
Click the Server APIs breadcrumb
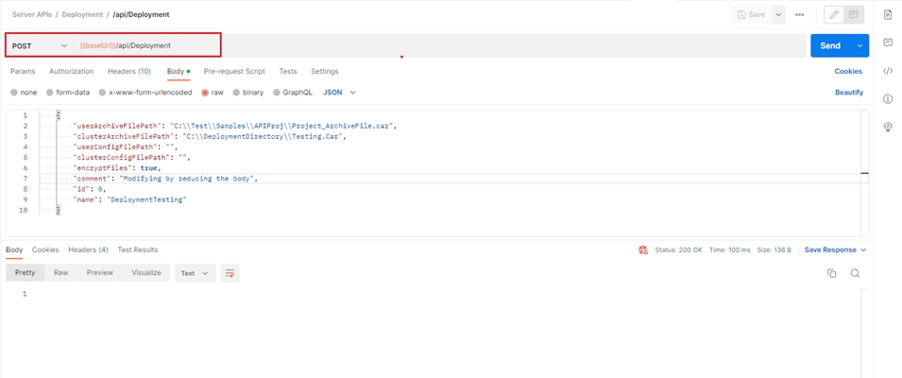pyautogui.click(x=31, y=14)
